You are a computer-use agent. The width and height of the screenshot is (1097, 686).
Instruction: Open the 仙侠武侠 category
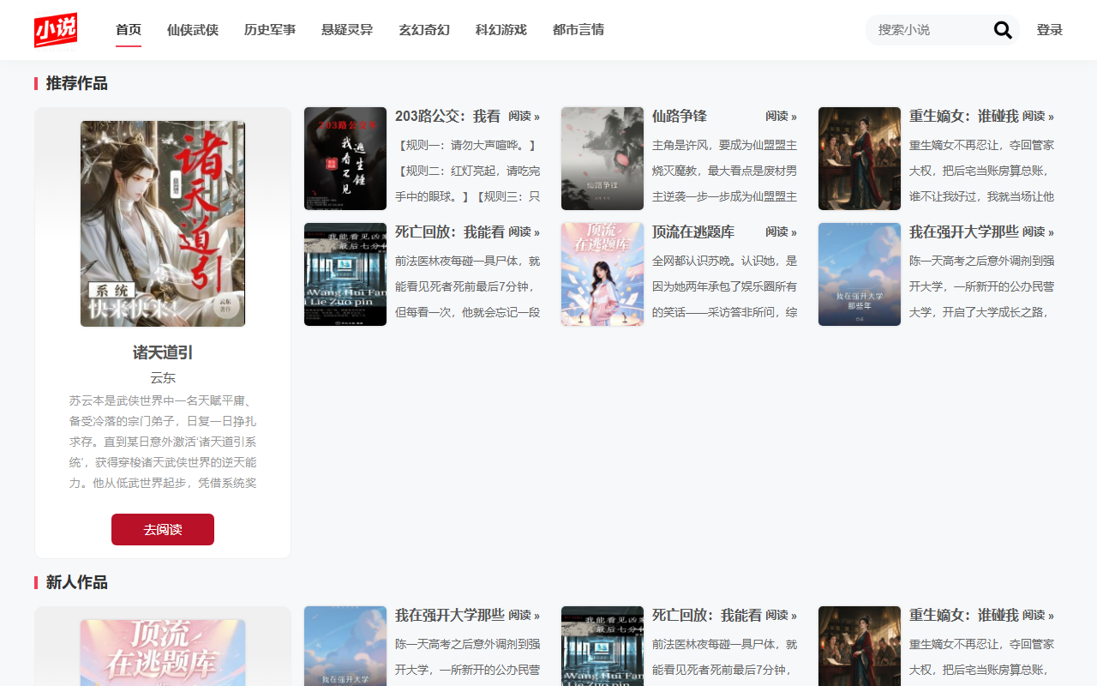pos(193,30)
